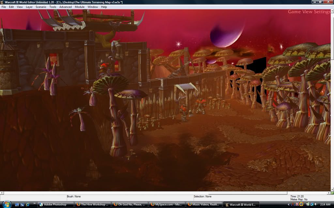Open the Advanced menu
The width and height of the screenshot is (334, 208).
point(65,7)
